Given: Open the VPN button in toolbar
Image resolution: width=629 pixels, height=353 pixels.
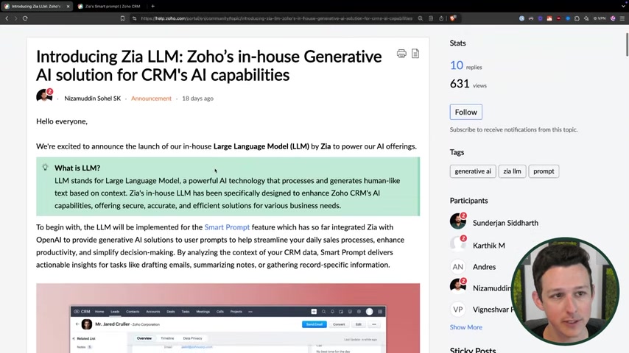Looking at the screenshot, I should (x=600, y=18).
